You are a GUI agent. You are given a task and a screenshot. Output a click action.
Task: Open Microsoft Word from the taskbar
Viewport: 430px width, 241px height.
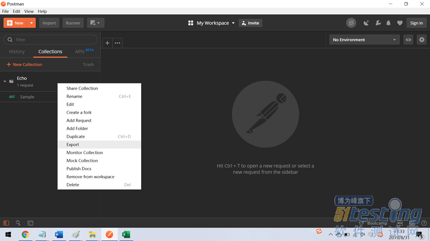pyautogui.click(x=59, y=234)
